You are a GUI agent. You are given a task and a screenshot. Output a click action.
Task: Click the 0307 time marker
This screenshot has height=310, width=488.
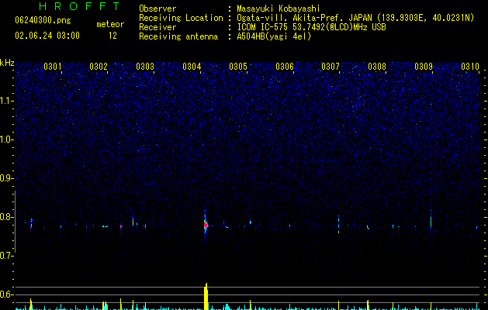pyautogui.click(x=331, y=66)
